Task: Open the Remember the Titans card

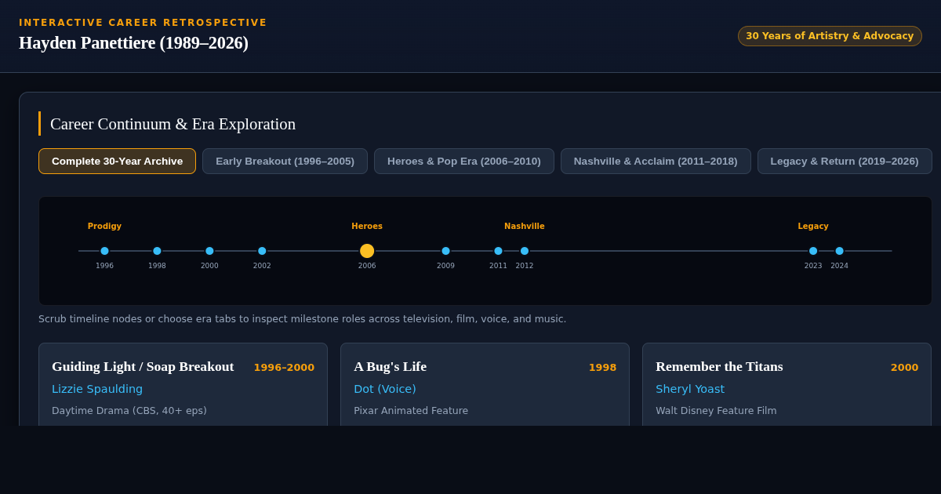Action: point(787,384)
